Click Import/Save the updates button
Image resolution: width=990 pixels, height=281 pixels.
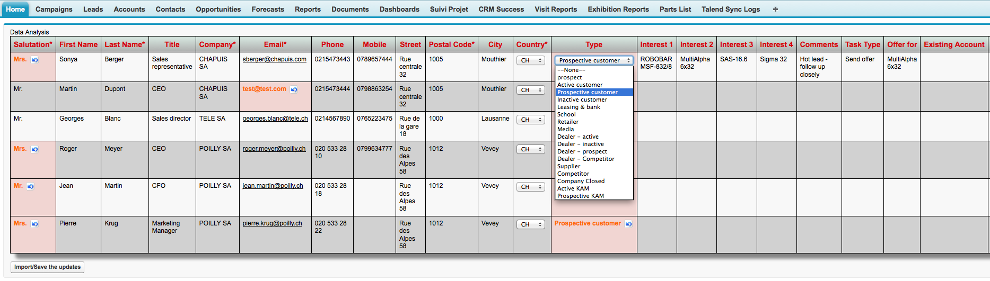coord(48,267)
